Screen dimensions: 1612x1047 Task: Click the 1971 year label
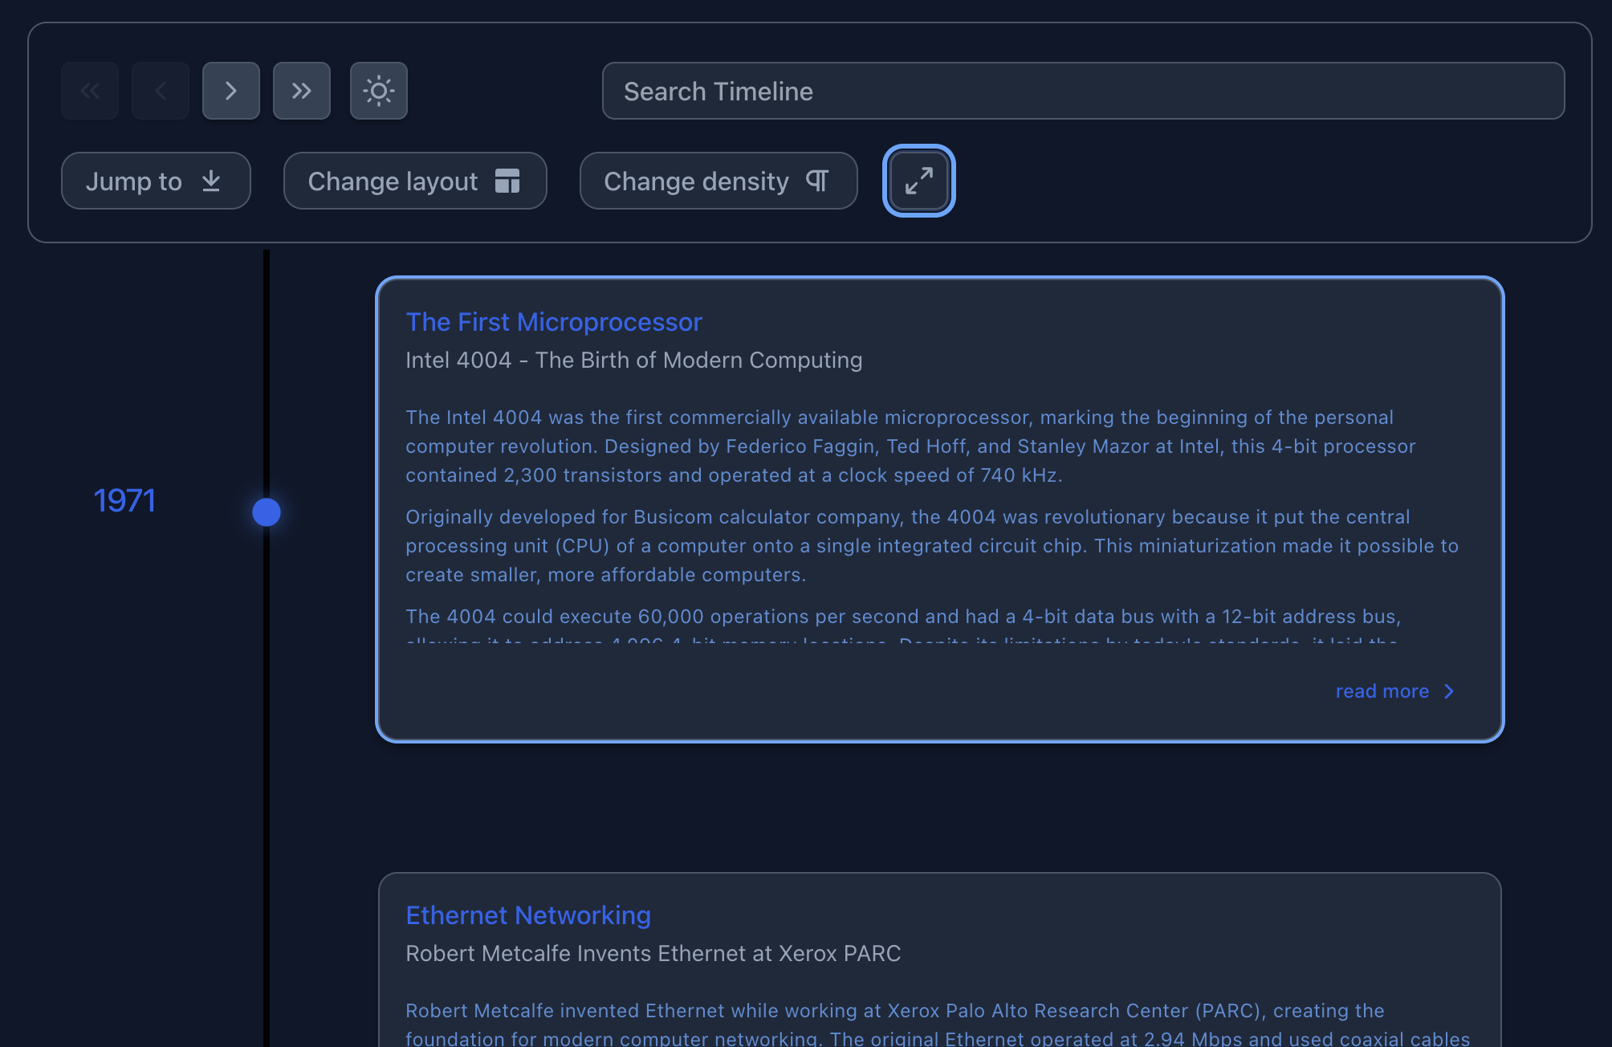pos(124,501)
